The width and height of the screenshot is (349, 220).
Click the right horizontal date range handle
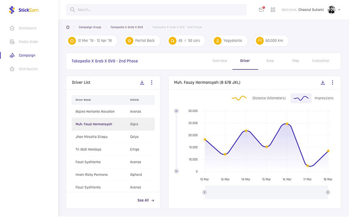click(x=328, y=192)
